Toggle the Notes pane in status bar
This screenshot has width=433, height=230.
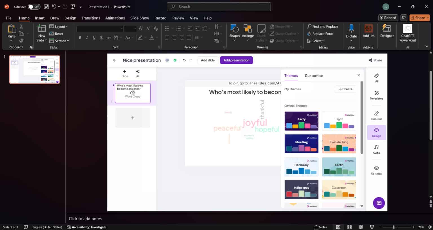point(321,227)
